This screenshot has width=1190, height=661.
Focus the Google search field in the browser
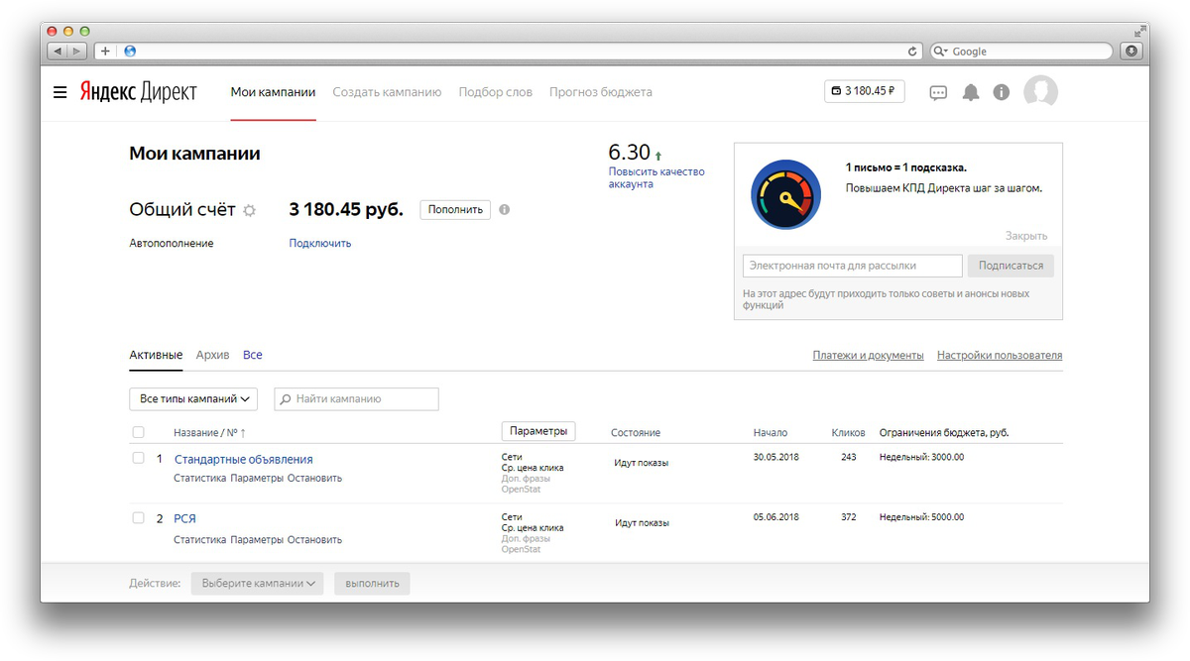coord(1021,52)
